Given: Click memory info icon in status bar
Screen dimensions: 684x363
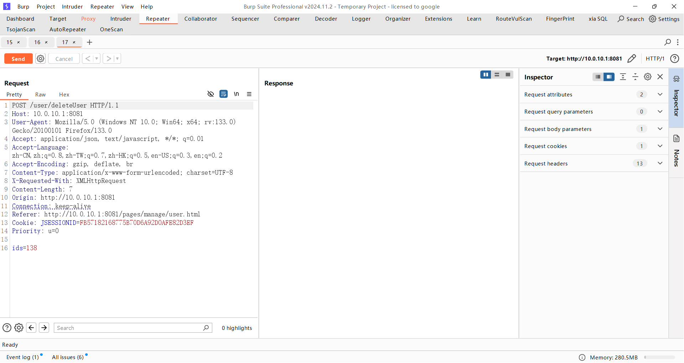Looking at the screenshot, I should [x=582, y=357].
